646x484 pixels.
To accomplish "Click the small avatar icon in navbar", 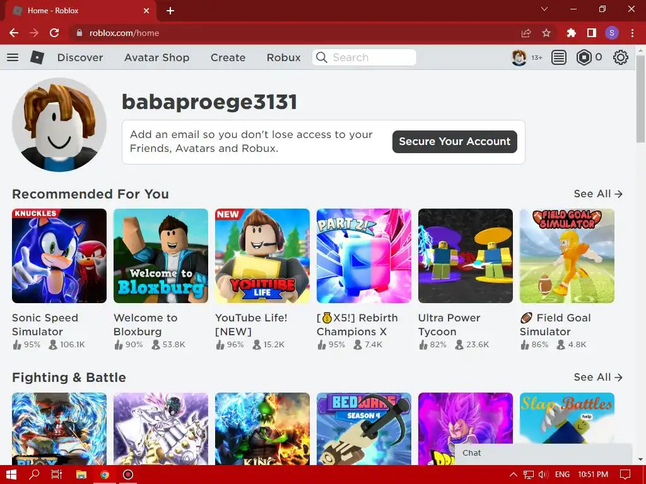I will tap(519, 57).
